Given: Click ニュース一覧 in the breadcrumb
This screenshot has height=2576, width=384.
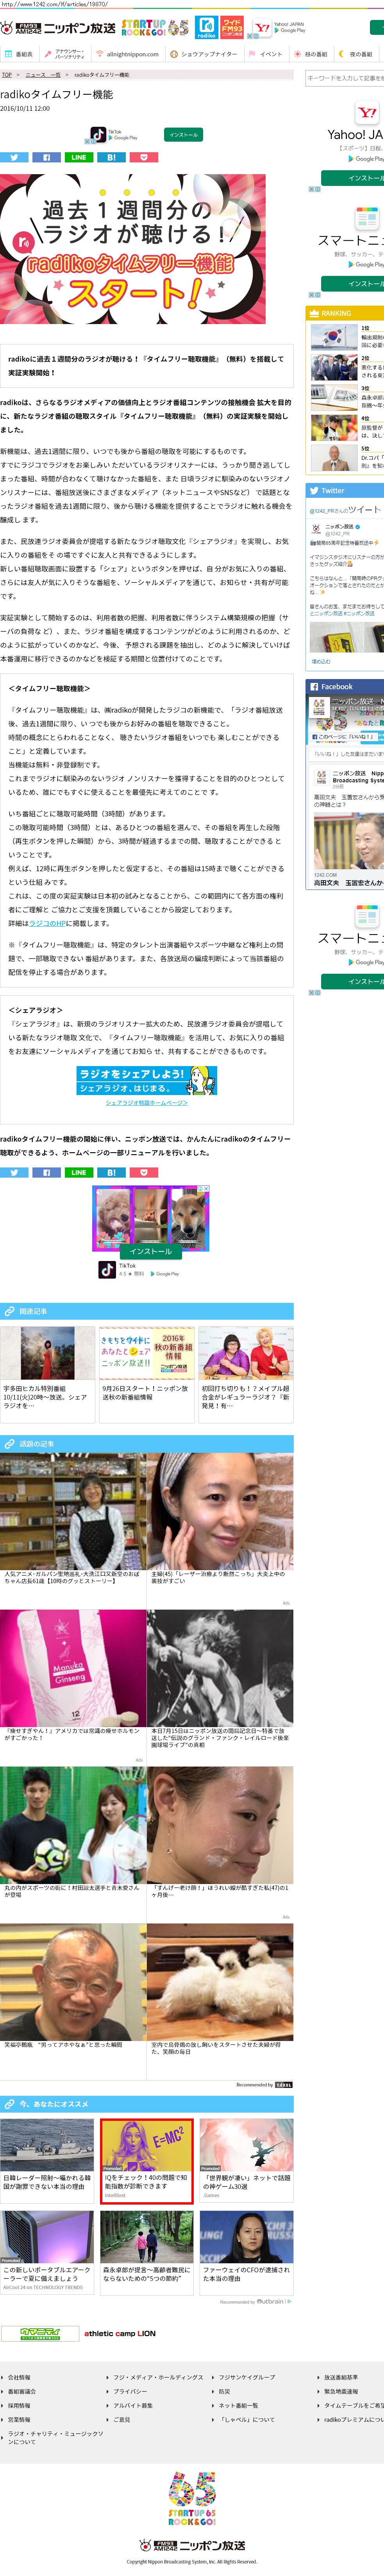Looking at the screenshot, I should click(x=43, y=75).
